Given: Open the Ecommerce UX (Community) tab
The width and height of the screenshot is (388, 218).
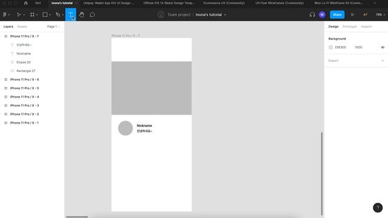Looking at the screenshot, I should pyautogui.click(x=224, y=3).
